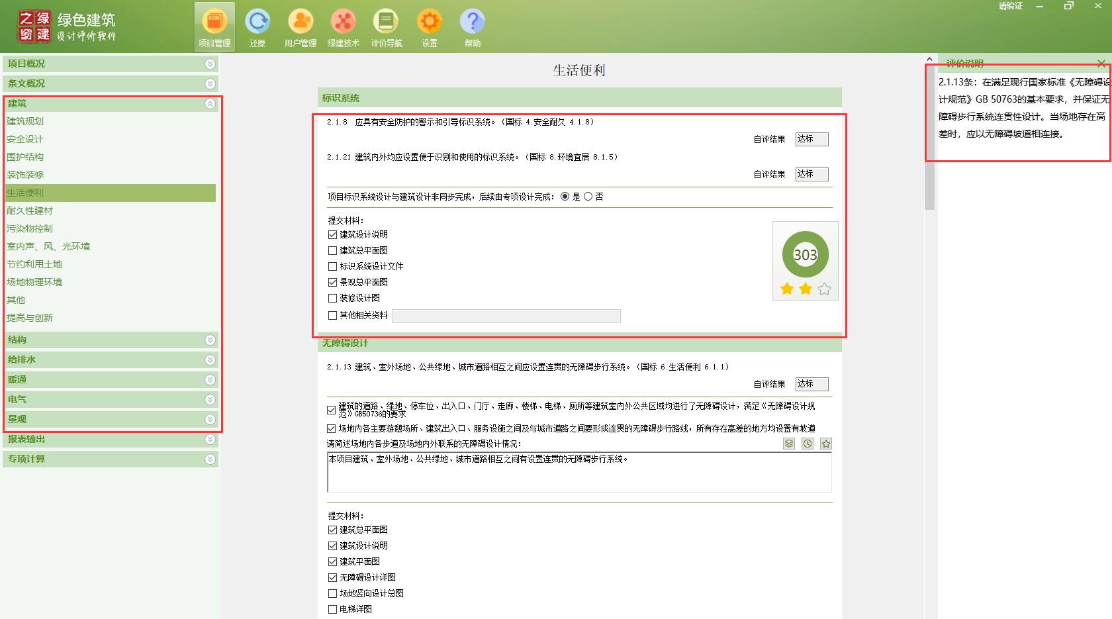This screenshot has height=619, width=1112.
Task: Expand the 电气 section
Action: pos(110,399)
